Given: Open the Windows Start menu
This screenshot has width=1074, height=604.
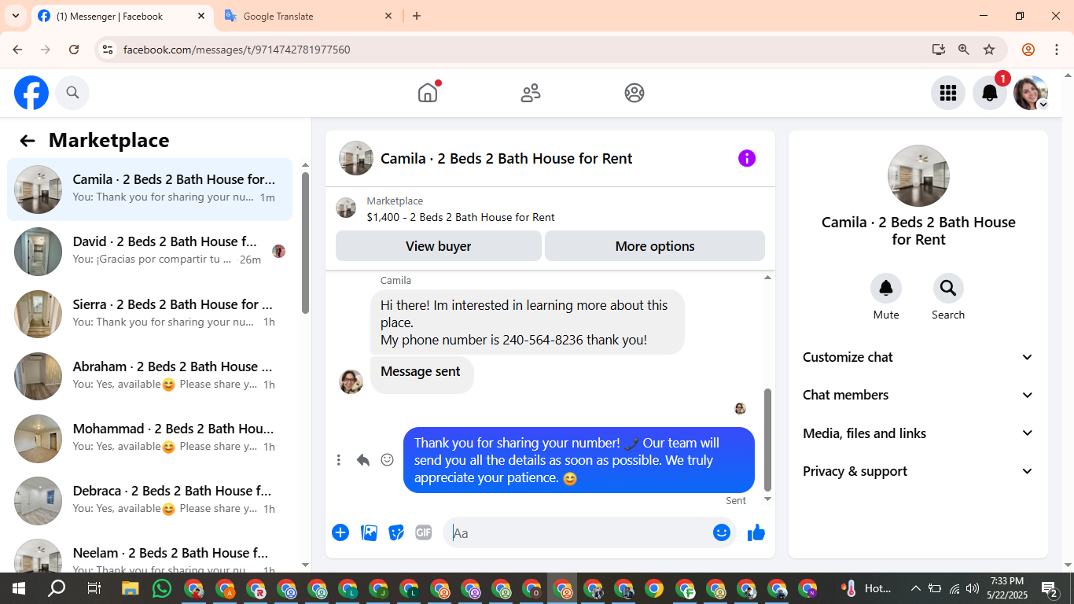Looking at the screenshot, I should click(18, 588).
